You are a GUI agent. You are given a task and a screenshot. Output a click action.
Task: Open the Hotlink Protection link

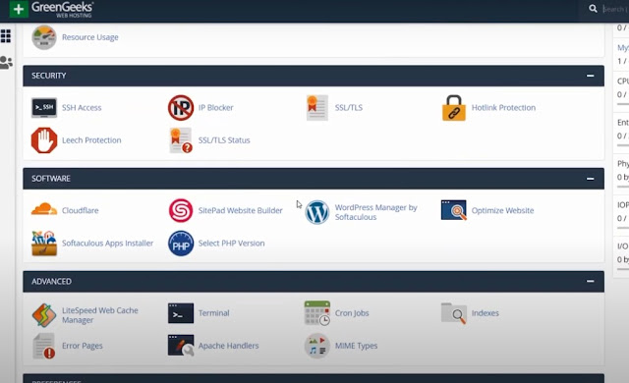[x=503, y=108]
